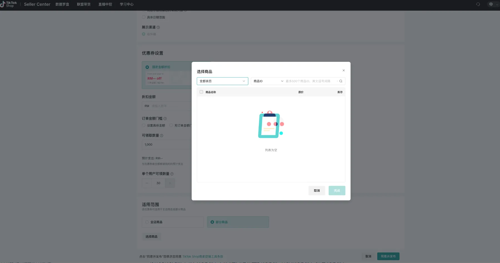Click the TikTok Shop logo

pos(9,4)
